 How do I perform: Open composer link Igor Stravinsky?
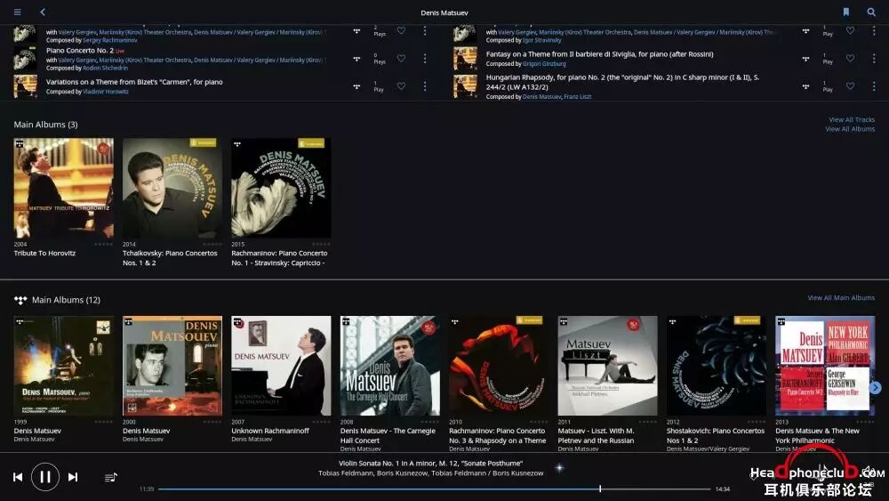coord(542,40)
